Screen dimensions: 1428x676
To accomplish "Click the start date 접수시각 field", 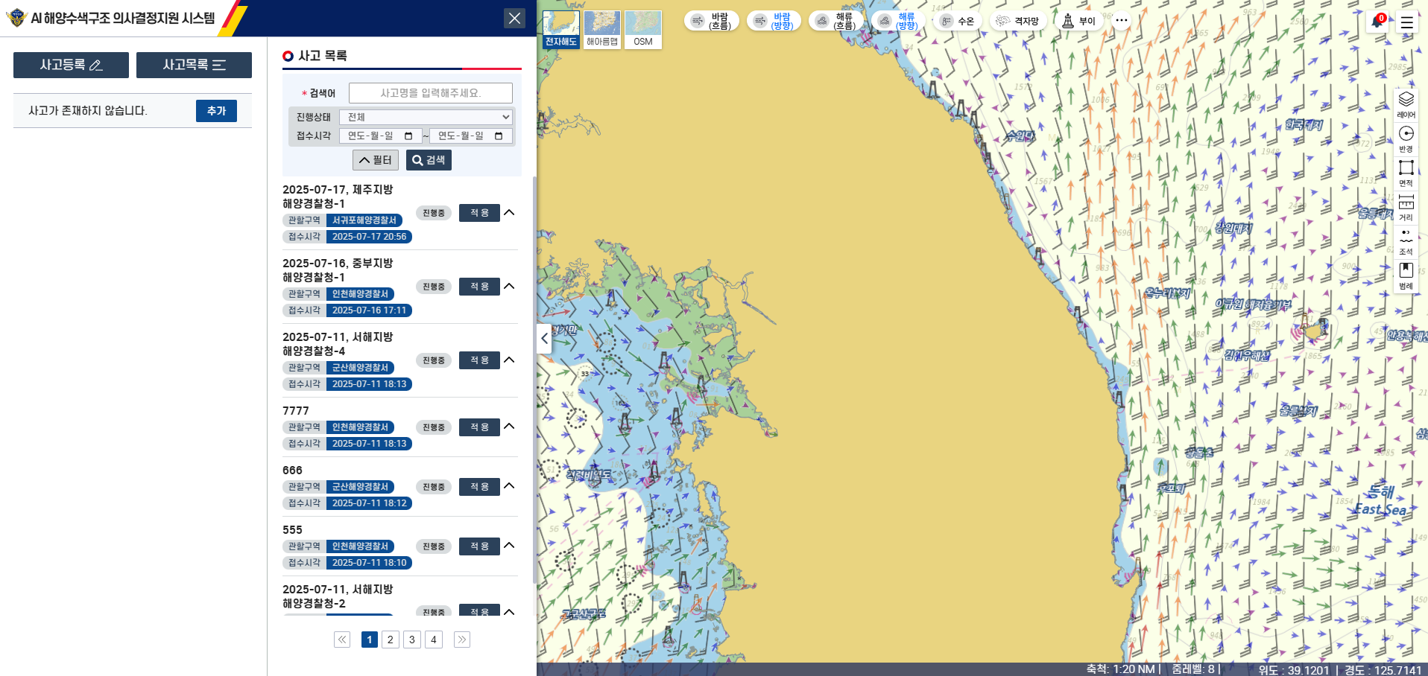I will click(x=380, y=135).
